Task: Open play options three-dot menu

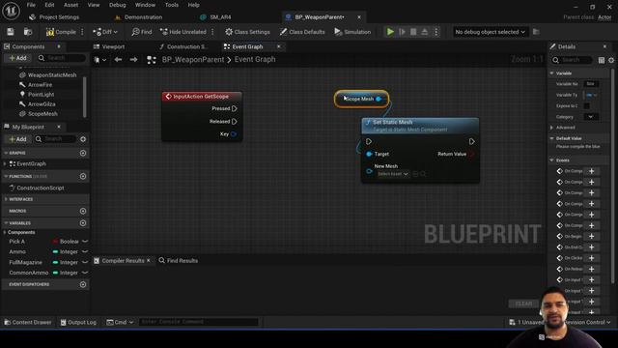Action: (435, 32)
